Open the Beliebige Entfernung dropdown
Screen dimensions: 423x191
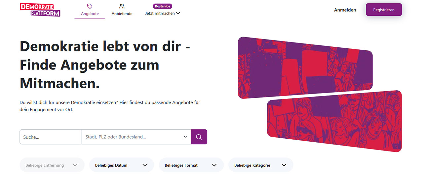(x=52, y=165)
